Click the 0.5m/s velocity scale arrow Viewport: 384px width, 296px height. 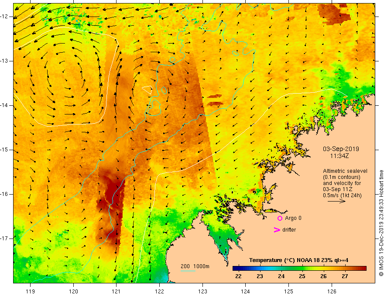(x=336, y=201)
